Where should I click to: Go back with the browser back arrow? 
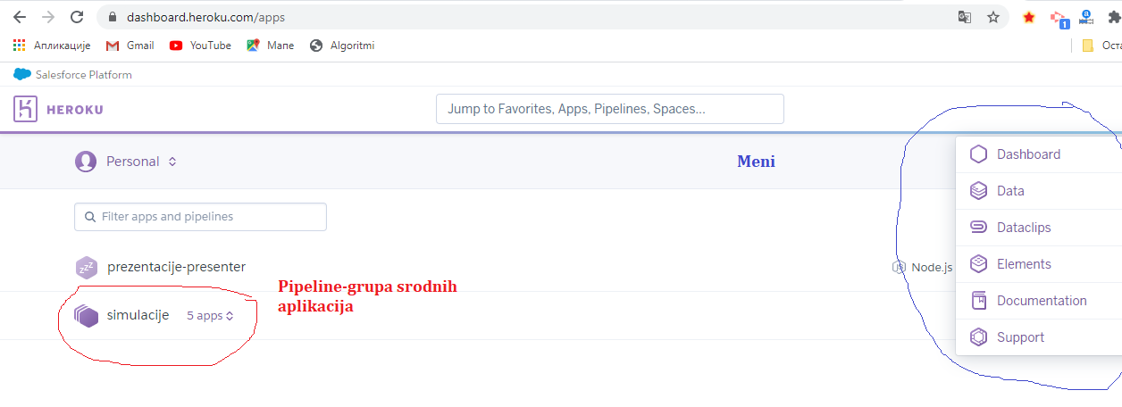pos(20,17)
